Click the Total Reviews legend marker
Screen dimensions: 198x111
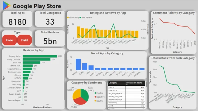(80, 18)
